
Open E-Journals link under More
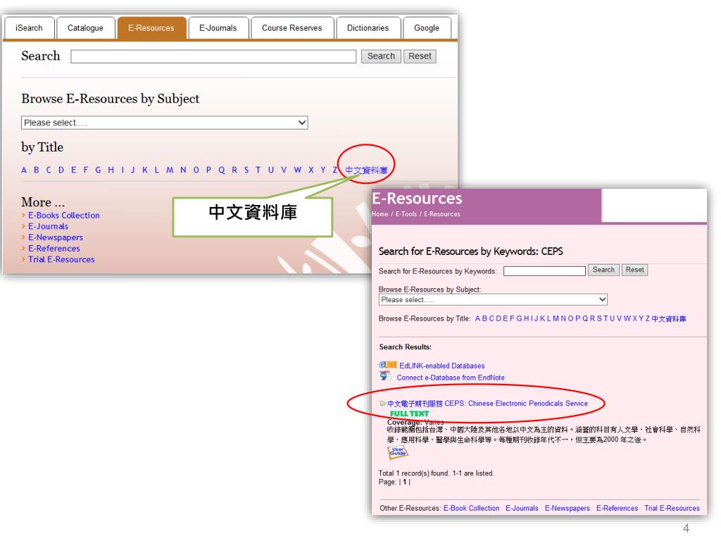[x=49, y=226]
